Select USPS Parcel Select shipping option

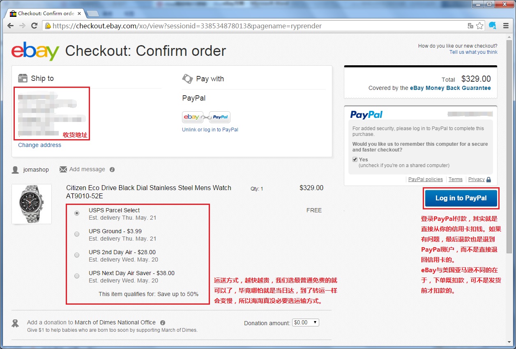tap(77, 213)
